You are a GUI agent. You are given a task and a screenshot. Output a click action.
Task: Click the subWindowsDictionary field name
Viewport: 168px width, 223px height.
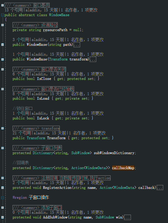[114, 153]
